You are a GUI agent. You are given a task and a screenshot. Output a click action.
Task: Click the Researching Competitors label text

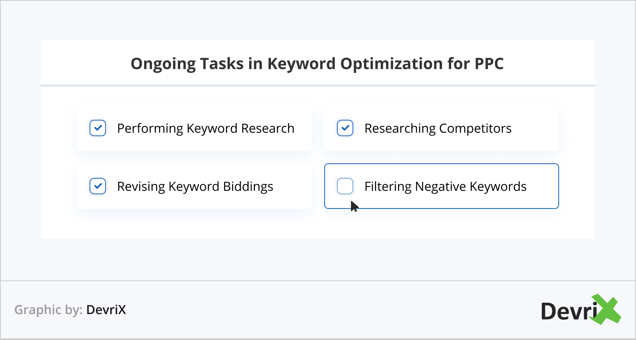[438, 128]
